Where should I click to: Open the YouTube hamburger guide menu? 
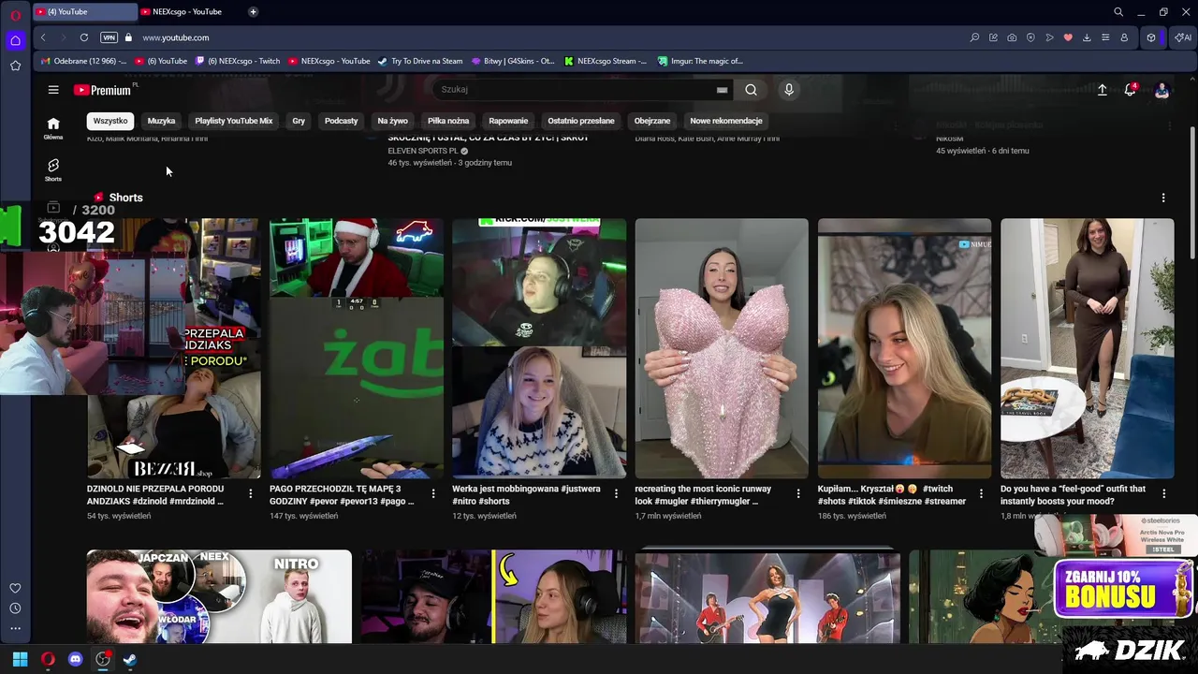click(53, 90)
